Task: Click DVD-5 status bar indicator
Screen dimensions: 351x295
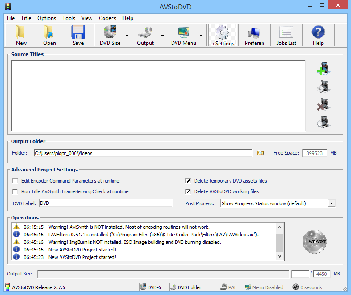Action: [x=153, y=287]
